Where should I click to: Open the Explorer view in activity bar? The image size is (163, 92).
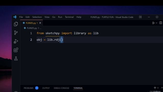16,24
